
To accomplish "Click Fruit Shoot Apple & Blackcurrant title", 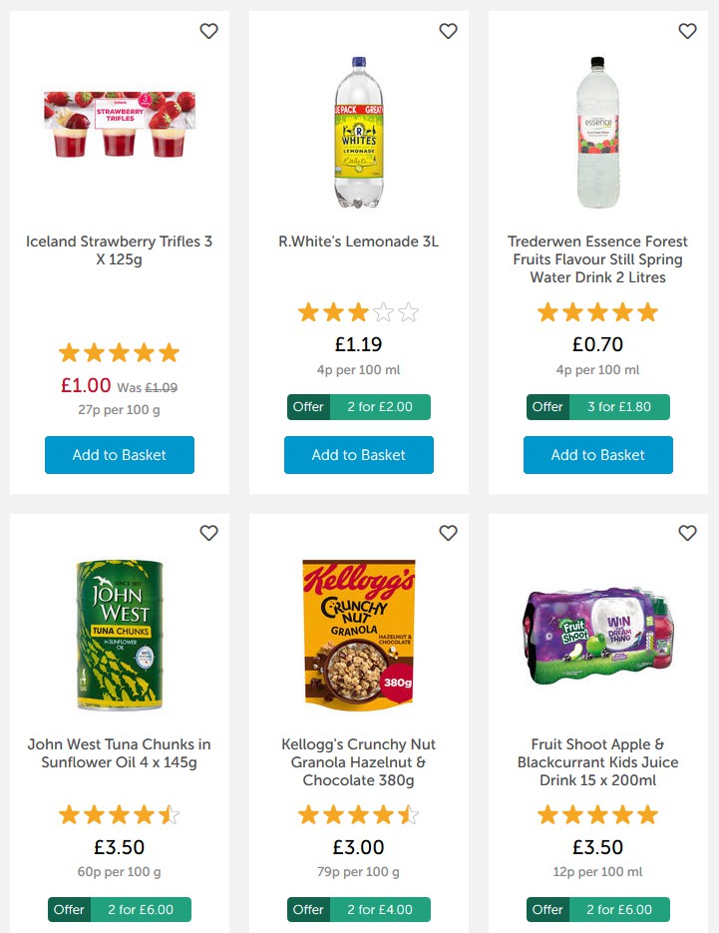I will 598,762.
